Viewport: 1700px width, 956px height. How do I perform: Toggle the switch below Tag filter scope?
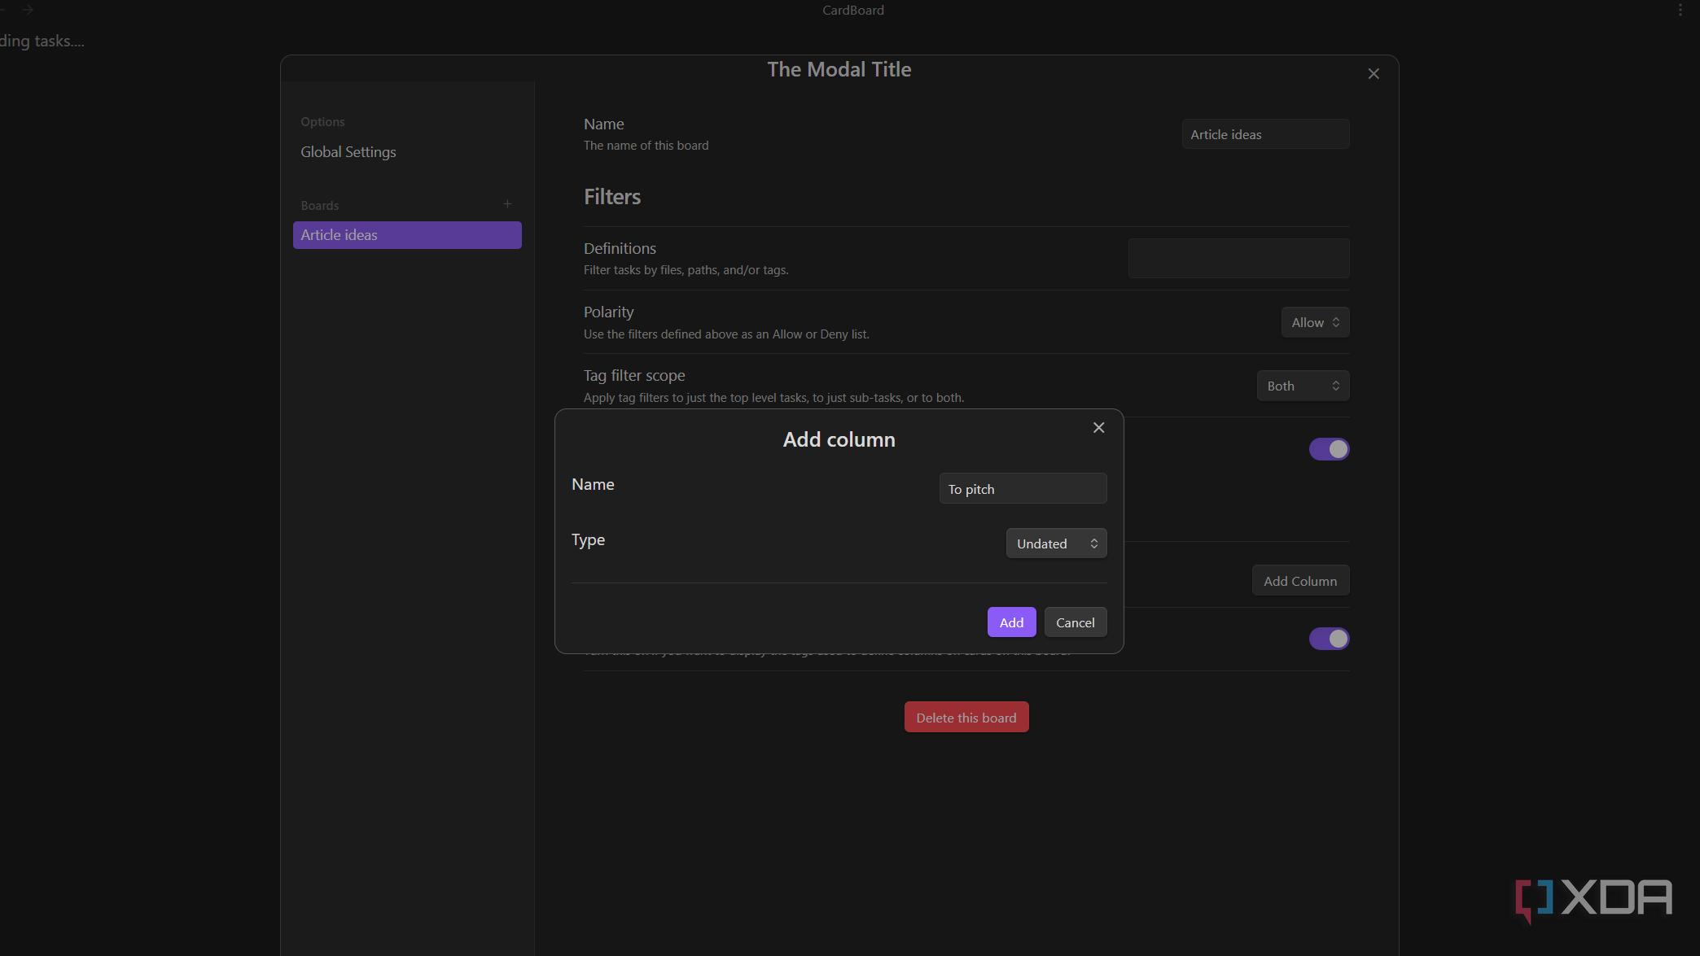(1329, 449)
